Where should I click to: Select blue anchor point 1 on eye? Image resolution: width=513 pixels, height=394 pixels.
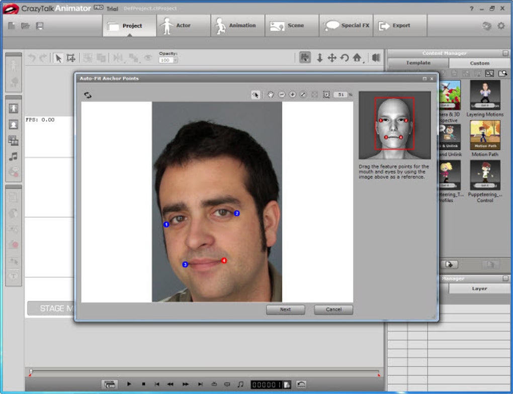pos(166,225)
